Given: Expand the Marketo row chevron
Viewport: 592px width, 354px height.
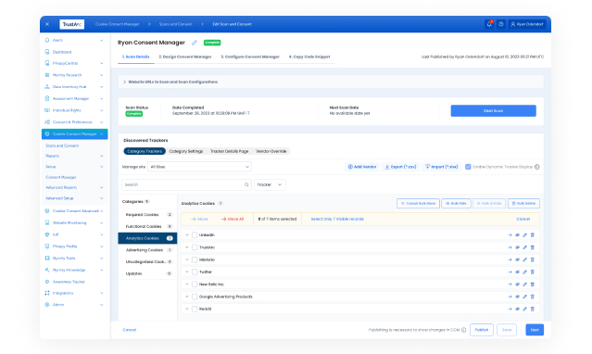Looking at the screenshot, I should coord(187,259).
